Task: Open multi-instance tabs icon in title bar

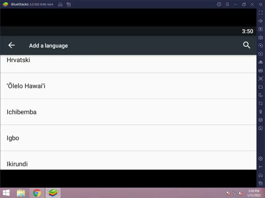Action: coord(69,4)
